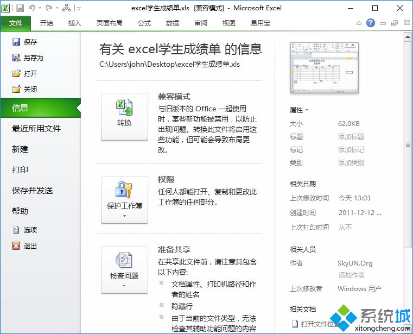Click the 添加作者 field

[351, 275]
